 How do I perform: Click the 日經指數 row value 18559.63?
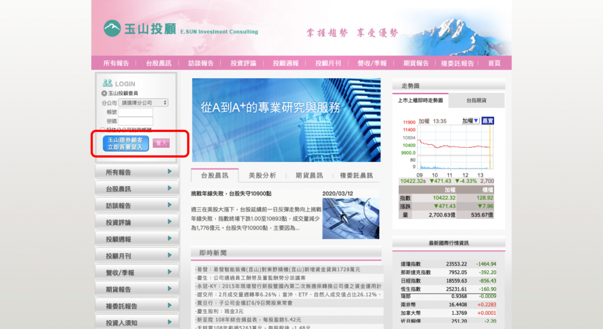click(x=456, y=281)
